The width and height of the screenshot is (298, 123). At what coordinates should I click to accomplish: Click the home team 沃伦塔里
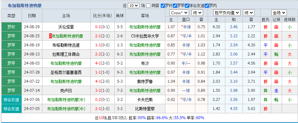tap(66, 27)
